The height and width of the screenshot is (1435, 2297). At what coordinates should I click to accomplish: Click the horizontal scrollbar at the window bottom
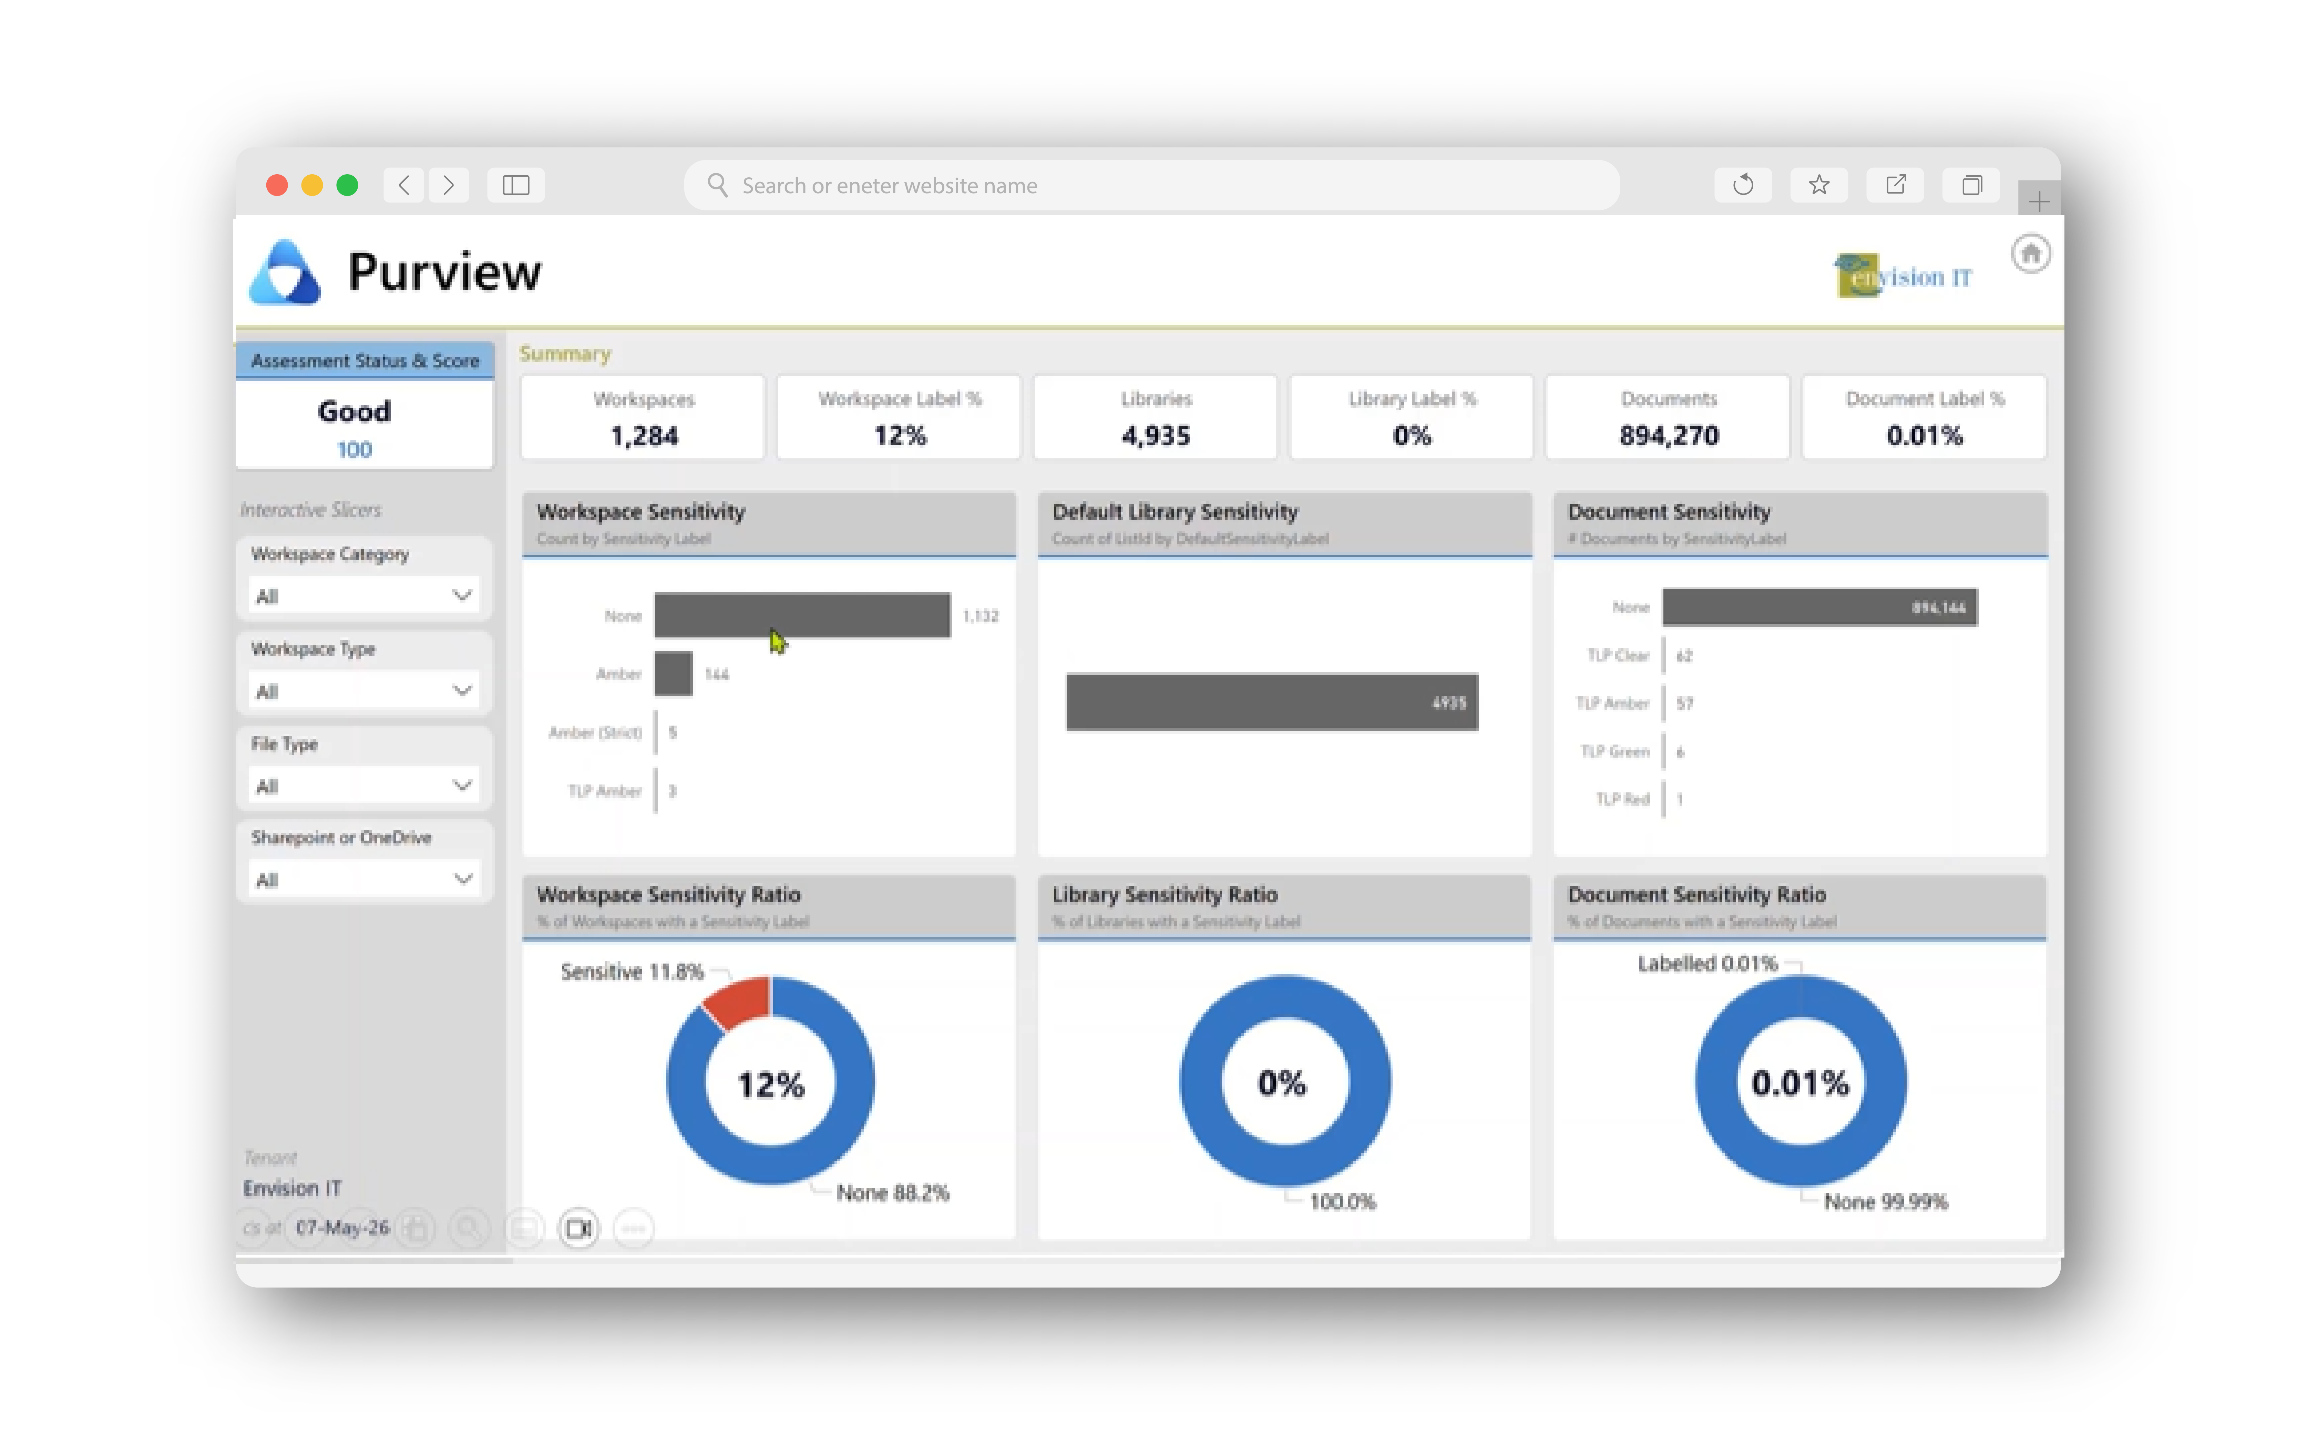point(374,1260)
